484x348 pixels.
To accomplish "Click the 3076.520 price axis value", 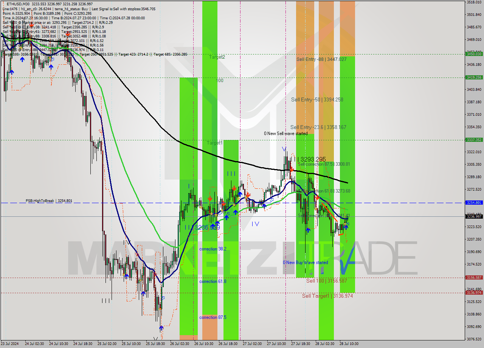I will pyautogui.click(x=474, y=339).
